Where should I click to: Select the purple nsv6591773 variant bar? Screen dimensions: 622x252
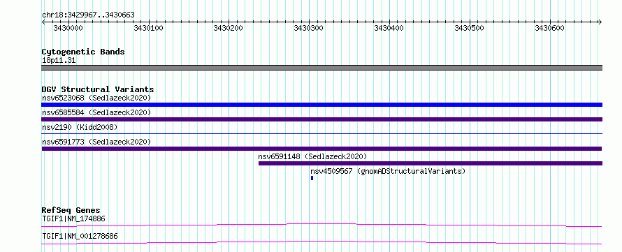click(321, 149)
